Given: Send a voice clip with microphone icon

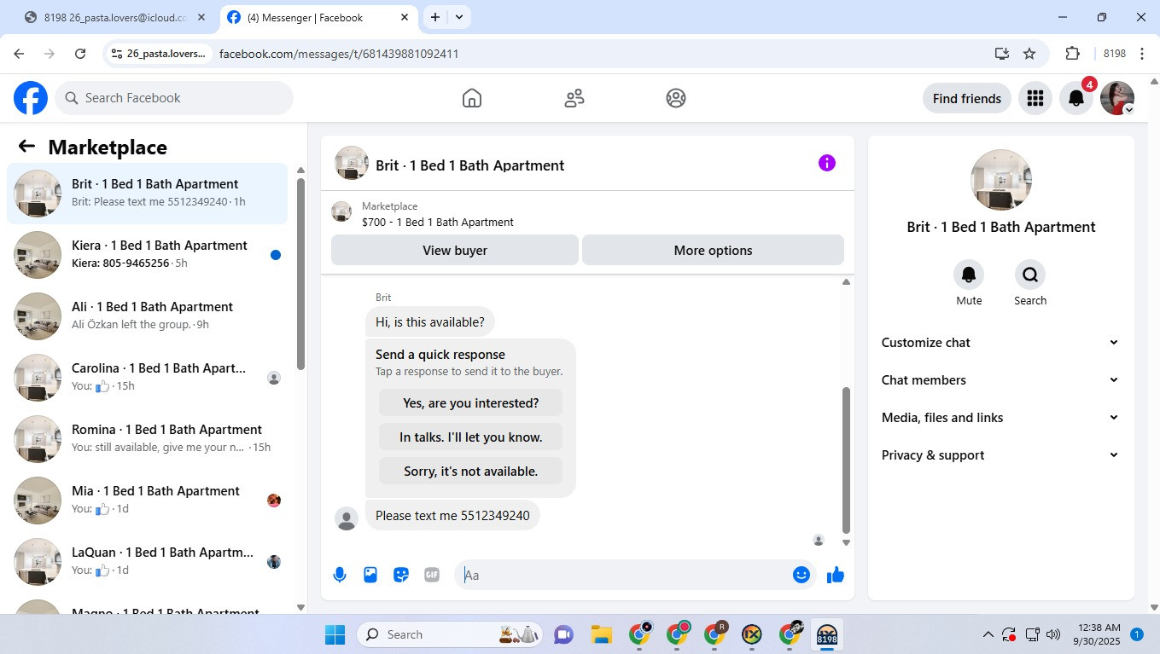Looking at the screenshot, I should (340, 575).
